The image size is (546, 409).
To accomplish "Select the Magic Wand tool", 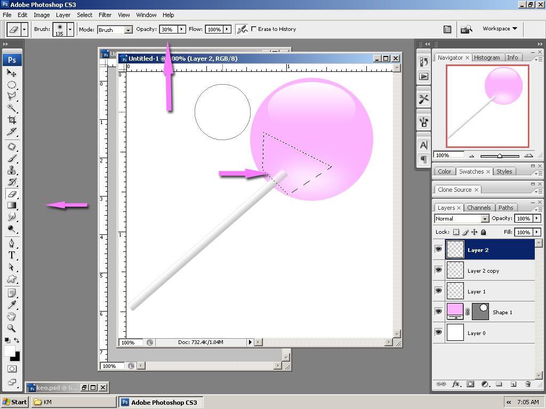I will (12, 108).
